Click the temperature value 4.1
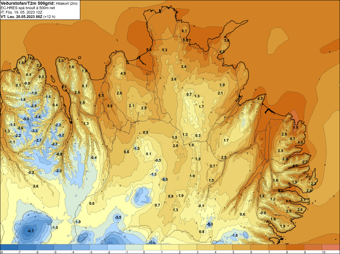Screen dimensions: 340x254 coord(292,139)
